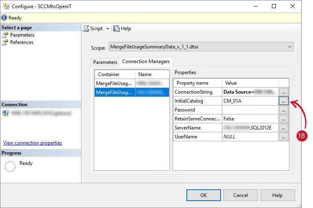Click ellipsis button for ConnectionString
This screenshot has width=313, height=208.
click(x=283, y=92)
